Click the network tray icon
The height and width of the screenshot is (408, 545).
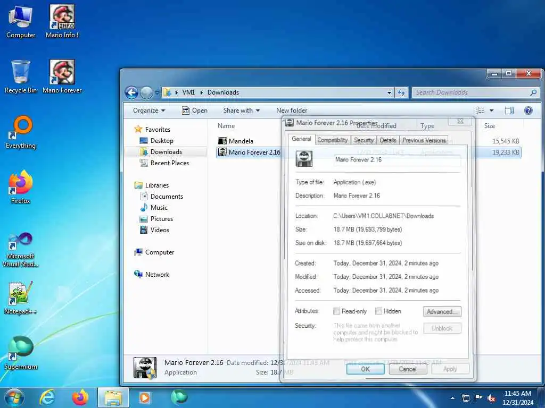[x=465, y=398]
